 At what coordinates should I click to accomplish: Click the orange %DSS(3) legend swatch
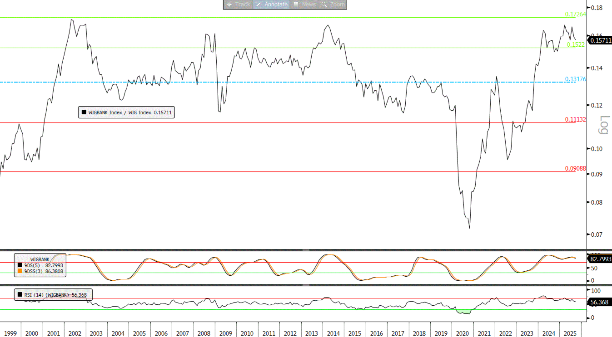pos(20,271)
